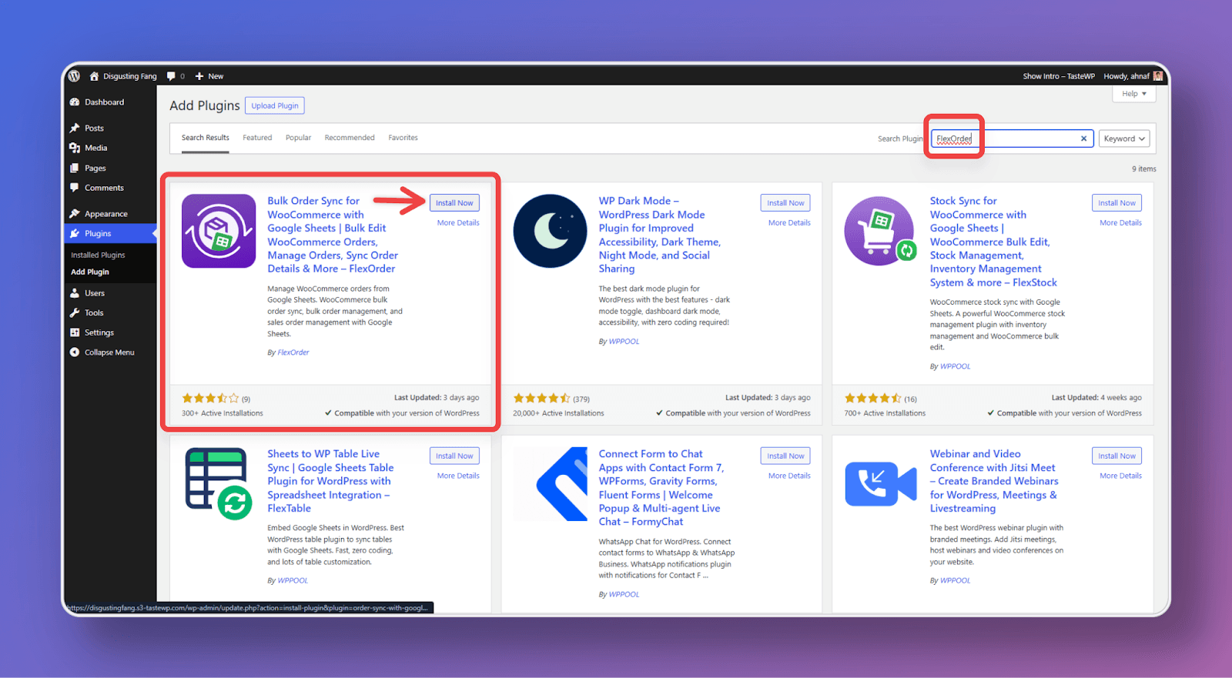Image resolution: width=1232 pixels, height=678 pixels.
Task: Expand the Help dropdown tab
Action: coord(1133,94)
